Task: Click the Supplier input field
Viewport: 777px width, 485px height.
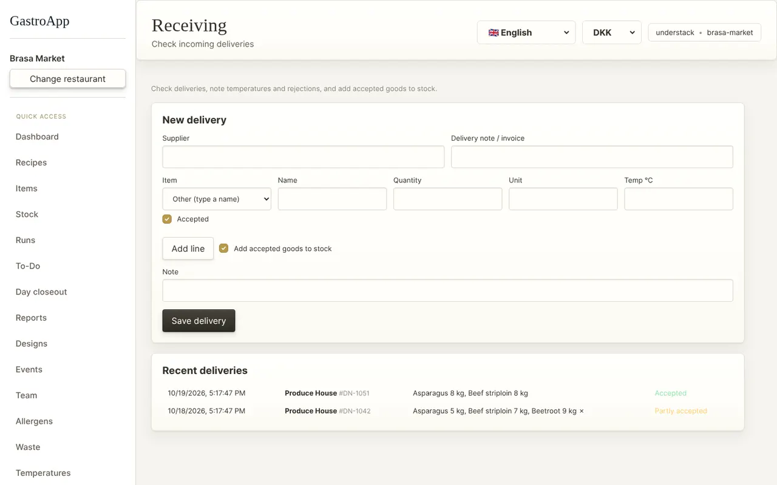Action: coord(304,157)
